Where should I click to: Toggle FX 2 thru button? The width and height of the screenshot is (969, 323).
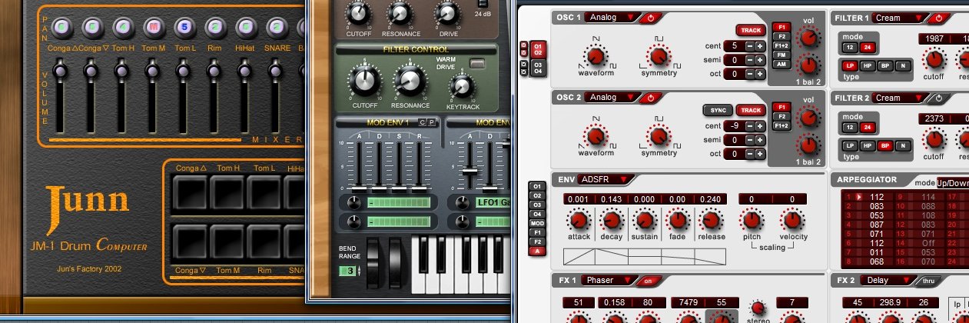pos(928,280)
